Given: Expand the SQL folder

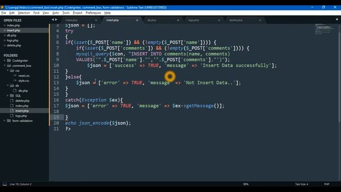Looking at the screenshot, I should pyautogui.click(x=7, y=95).
